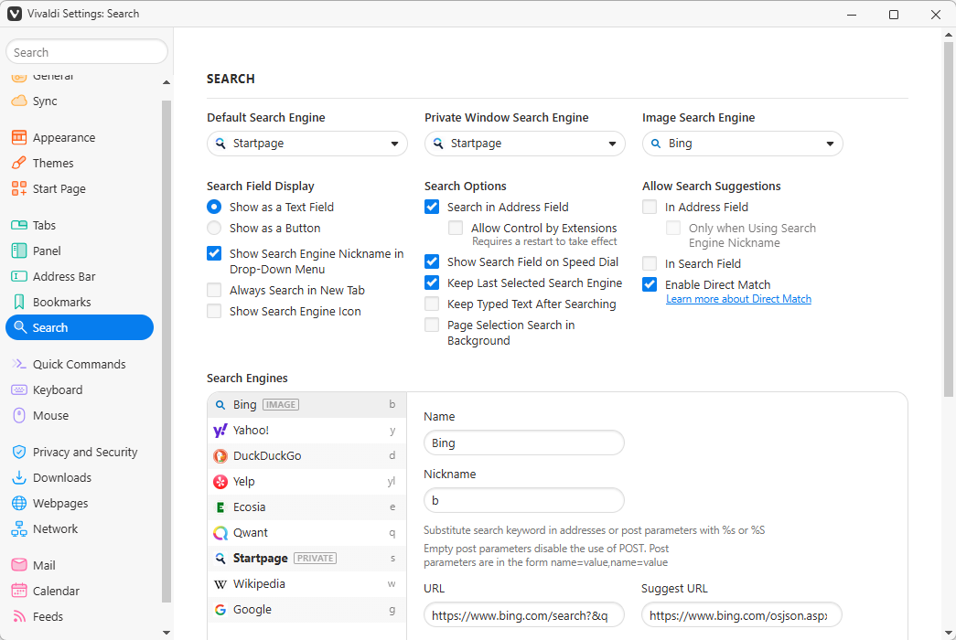This screenshot has width=956, height=640.
Task: Click the Bookmarks icon in sidebar
Action: [18, 302]
